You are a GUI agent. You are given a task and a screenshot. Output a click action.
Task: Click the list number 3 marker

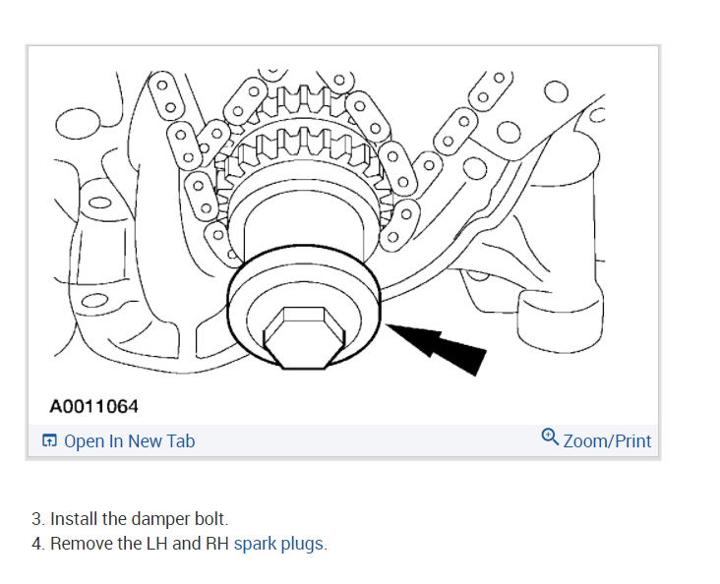(38, 519)
